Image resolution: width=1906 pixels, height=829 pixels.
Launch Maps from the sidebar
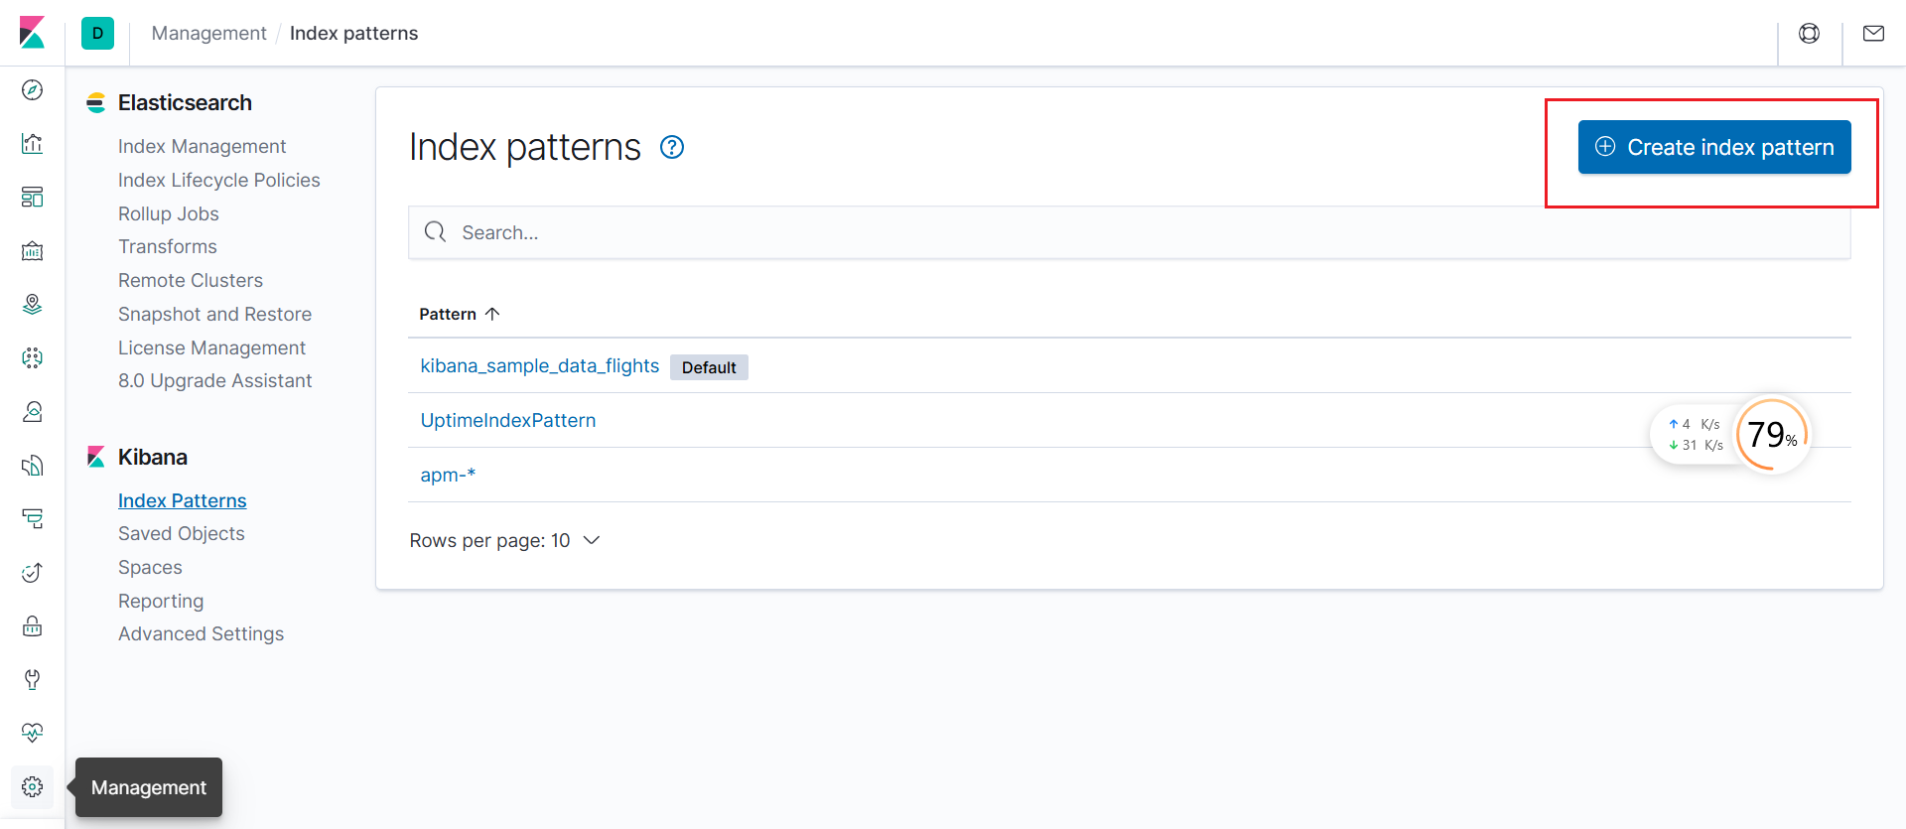pos(32,304)
